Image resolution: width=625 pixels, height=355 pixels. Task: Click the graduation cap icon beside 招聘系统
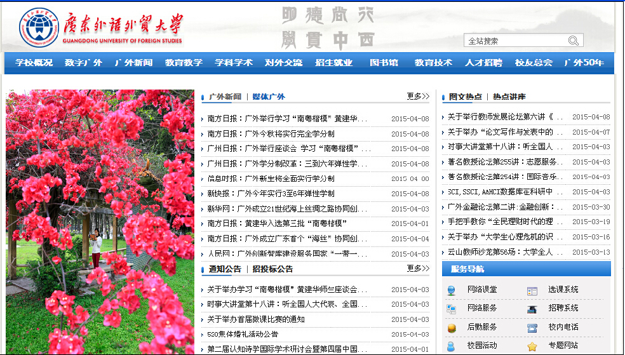click(532, 309)
